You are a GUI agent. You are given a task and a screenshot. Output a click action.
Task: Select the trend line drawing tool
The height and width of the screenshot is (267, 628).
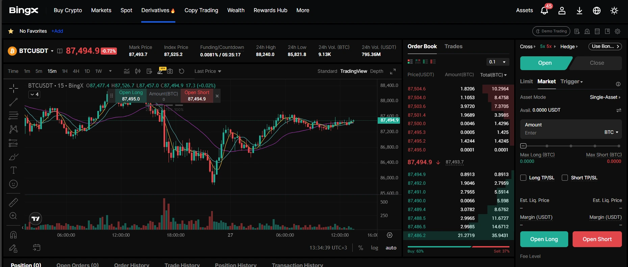point(14,102)
